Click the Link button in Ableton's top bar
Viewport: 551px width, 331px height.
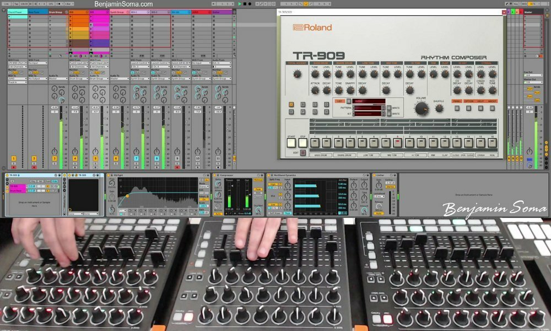6,4
